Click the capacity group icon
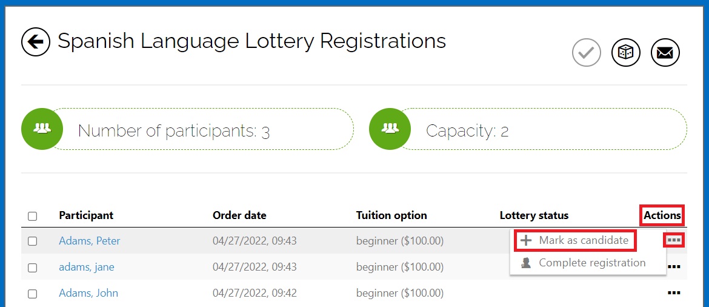The height and width of the screenshot is (307, 709). [390, 129]
